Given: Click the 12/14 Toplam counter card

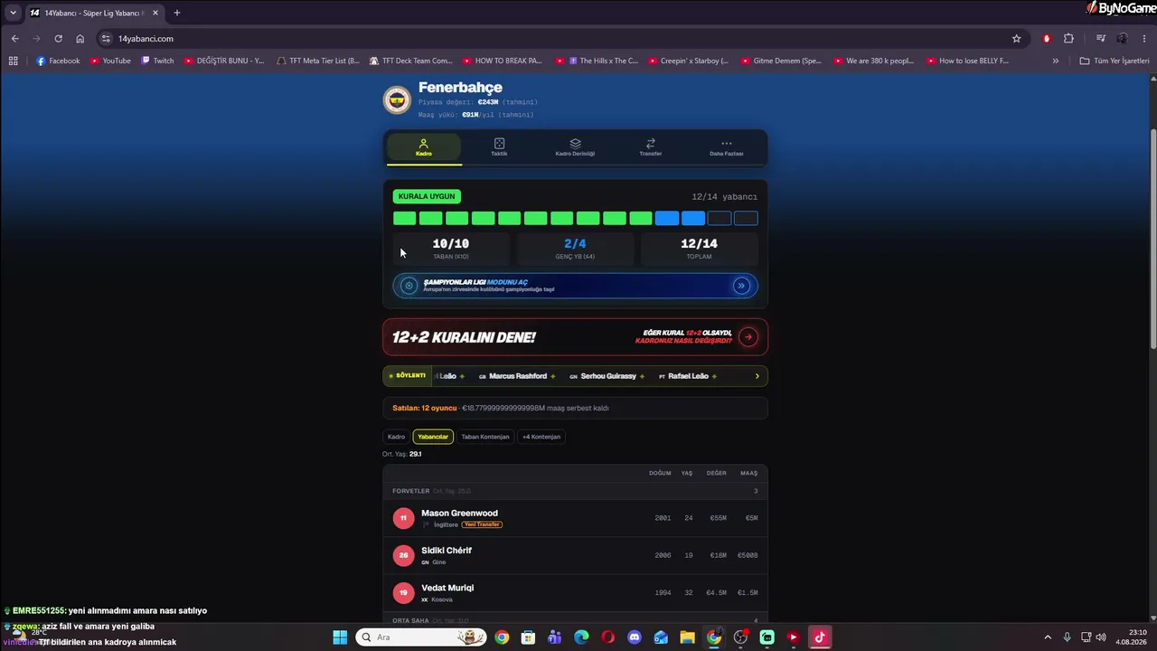Looking at the screenshot, I should point(699,249).
